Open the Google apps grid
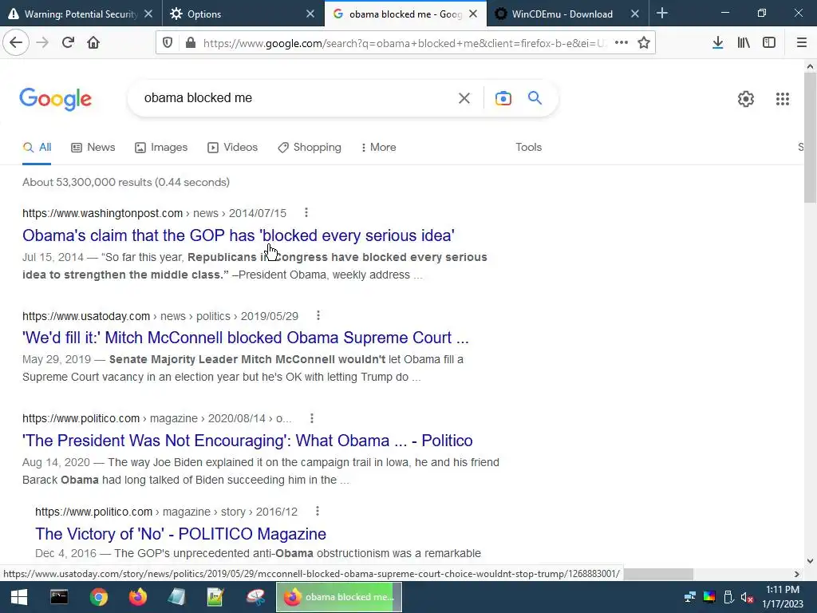 (782, 98)
